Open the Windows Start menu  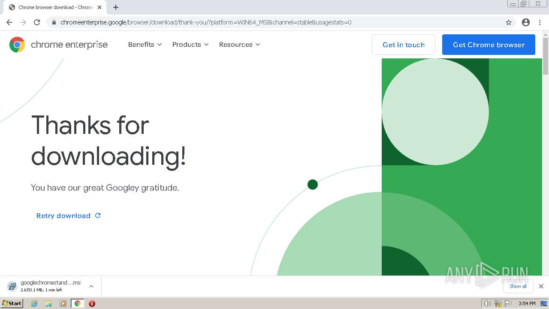(x=12, y=303)
